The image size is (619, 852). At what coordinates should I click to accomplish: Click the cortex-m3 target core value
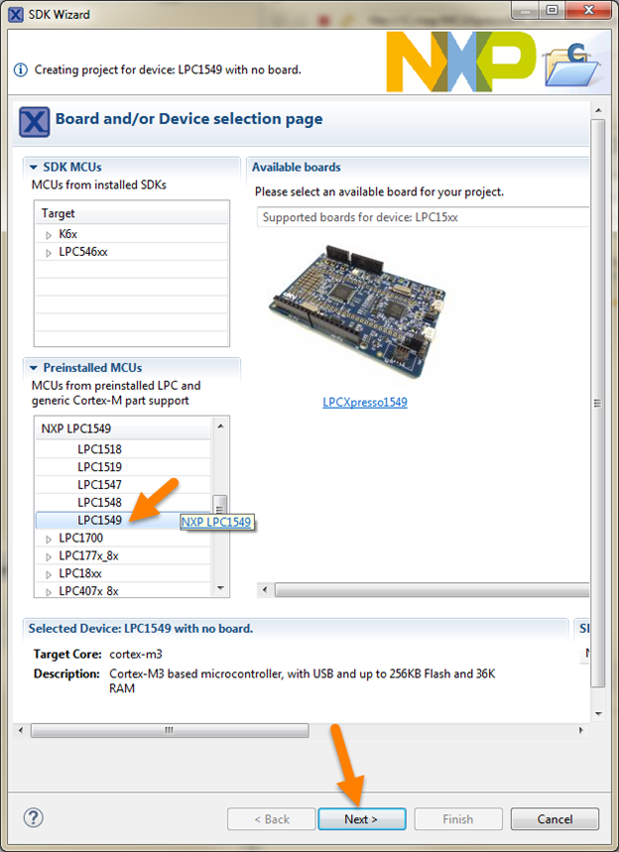tap(136, 655)
